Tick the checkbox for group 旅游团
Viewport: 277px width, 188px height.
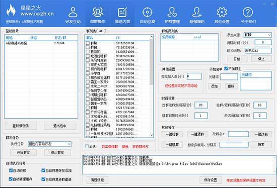[x=88, y=52]
